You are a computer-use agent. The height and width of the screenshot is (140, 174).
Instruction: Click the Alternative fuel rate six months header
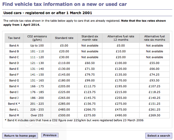(154, 38)
